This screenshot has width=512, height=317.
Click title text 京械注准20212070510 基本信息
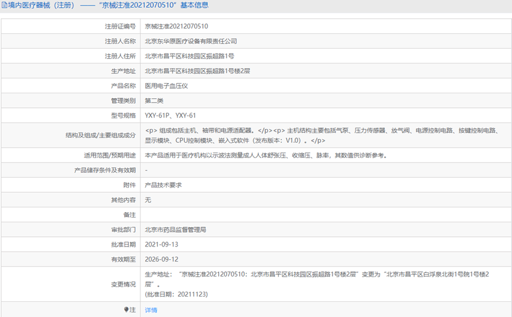[153, 5]
